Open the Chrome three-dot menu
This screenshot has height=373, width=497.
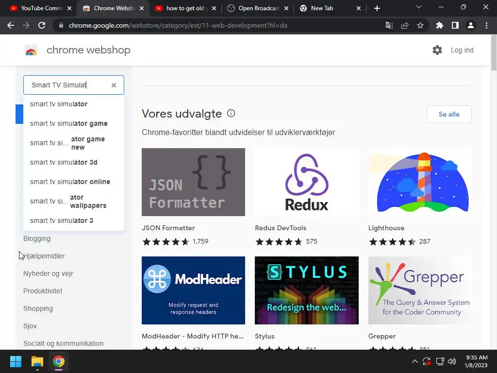pos(486,25)
